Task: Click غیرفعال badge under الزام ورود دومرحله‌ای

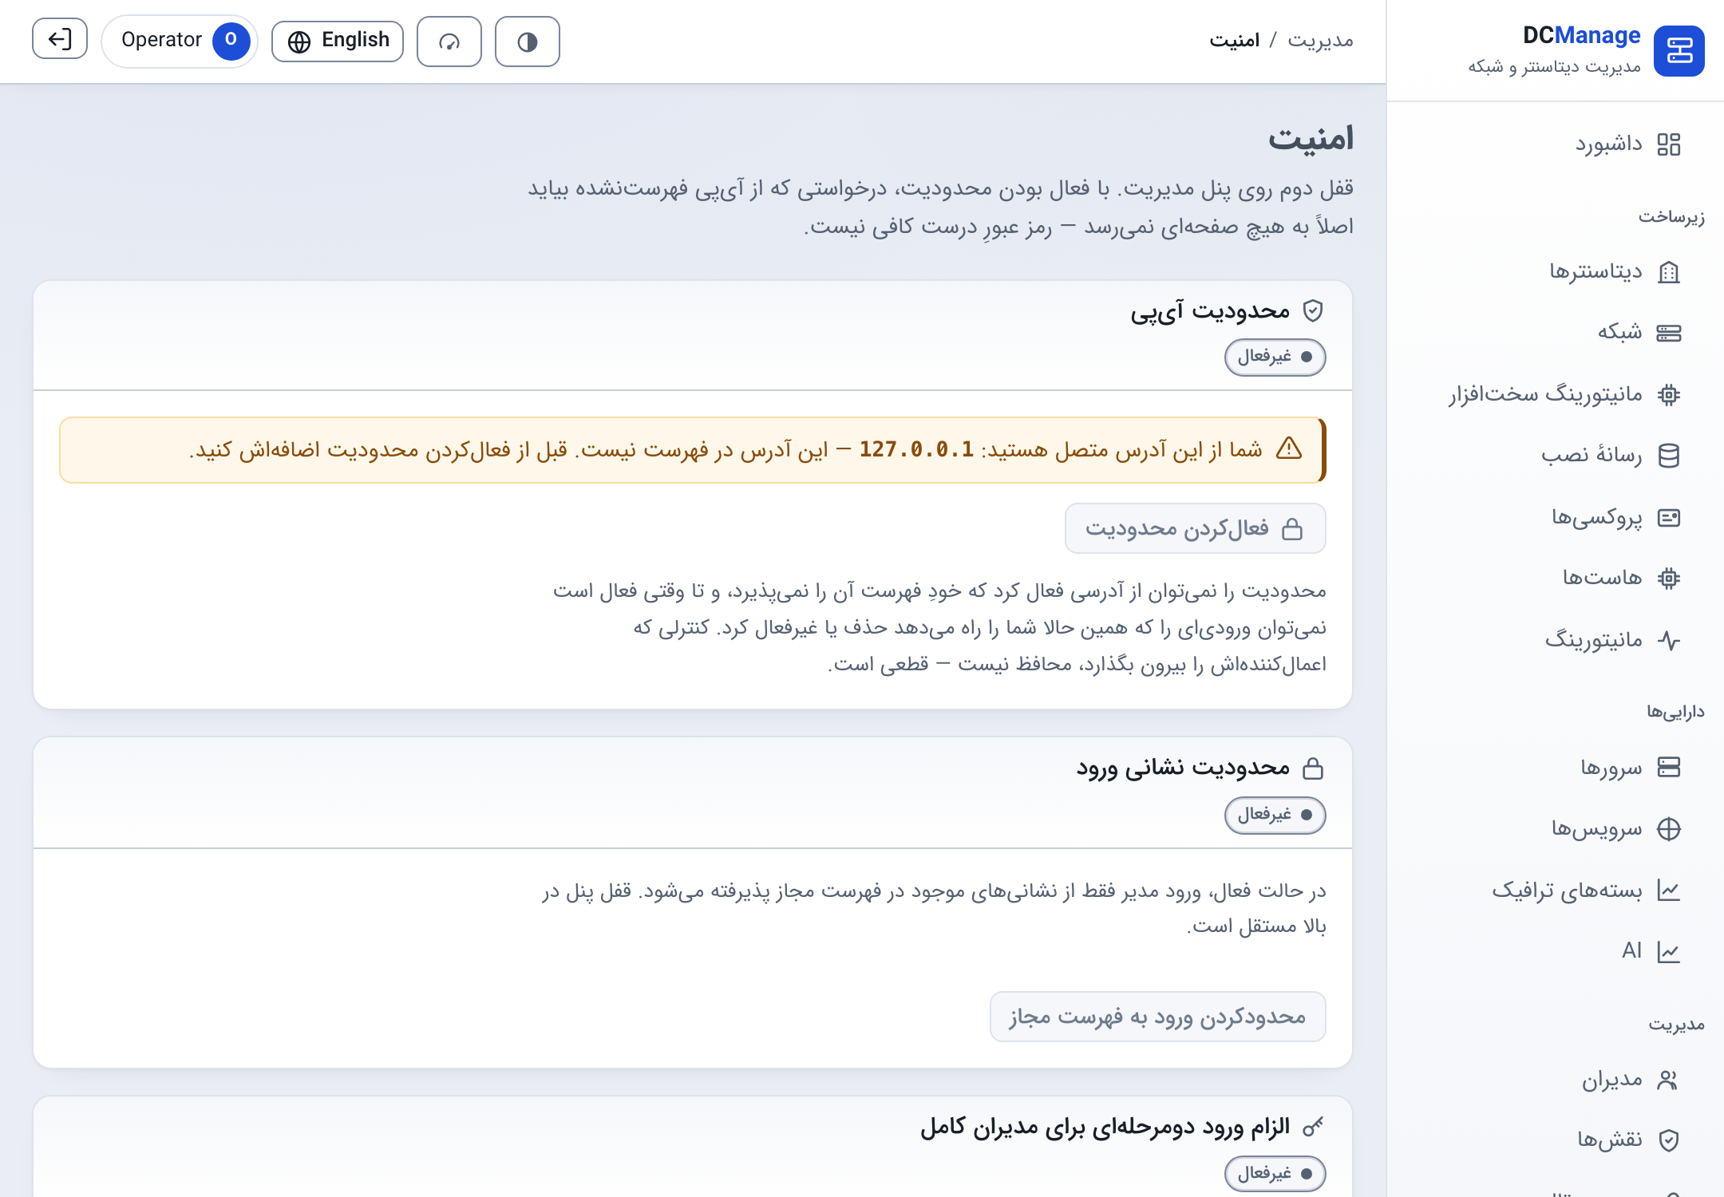Action: (1275, 1174)
